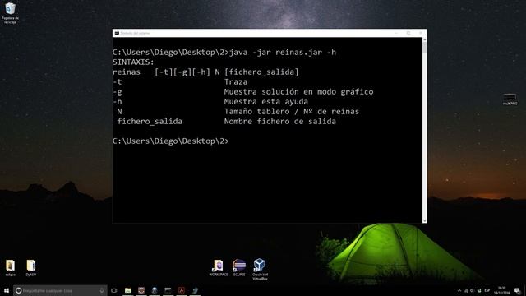Open the volume tray icon

click(473, 290)
